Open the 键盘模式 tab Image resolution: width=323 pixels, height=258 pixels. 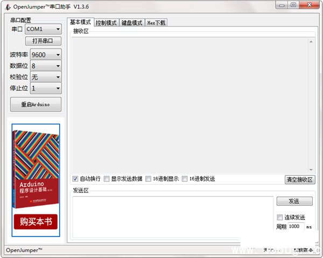coord(132,23)
